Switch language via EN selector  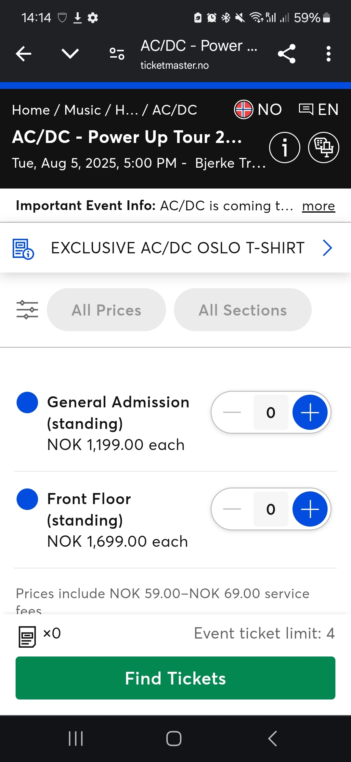coord(319,109)
